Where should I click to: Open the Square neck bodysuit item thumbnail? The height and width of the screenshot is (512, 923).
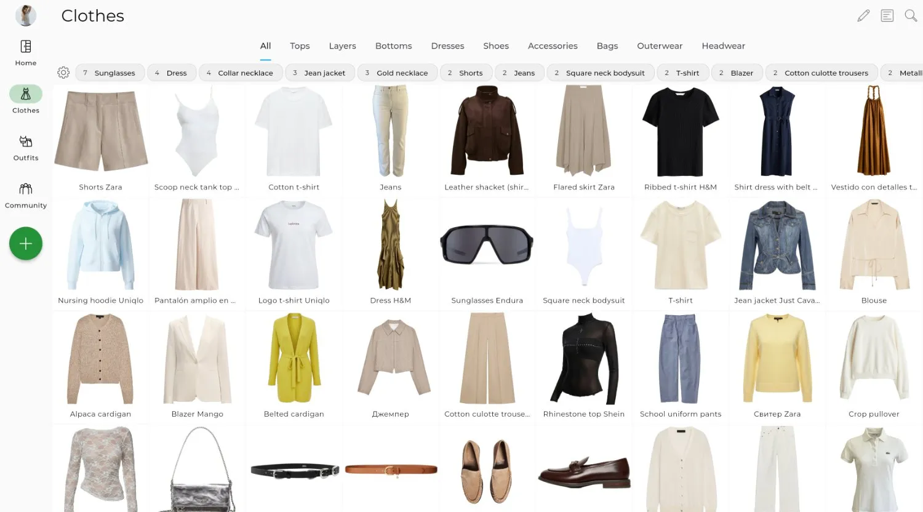click(x=584, y=246)
